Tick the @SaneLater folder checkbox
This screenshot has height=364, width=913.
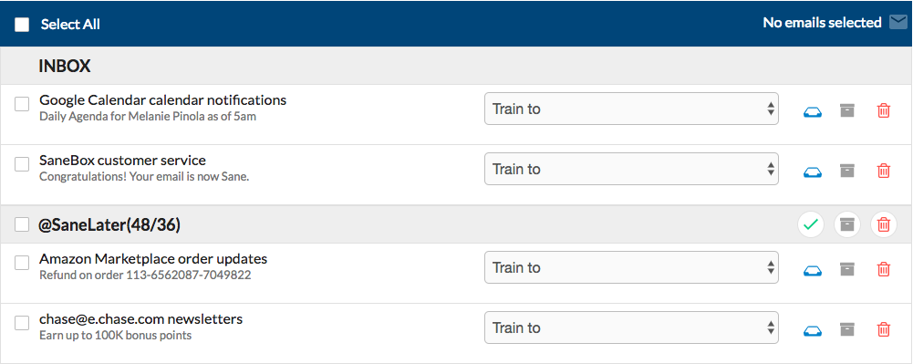22,224
